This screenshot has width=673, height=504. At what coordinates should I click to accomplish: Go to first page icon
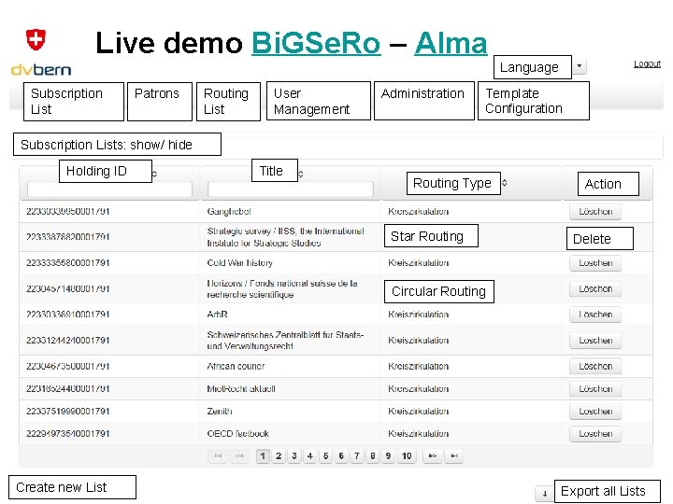click(218, 455)
